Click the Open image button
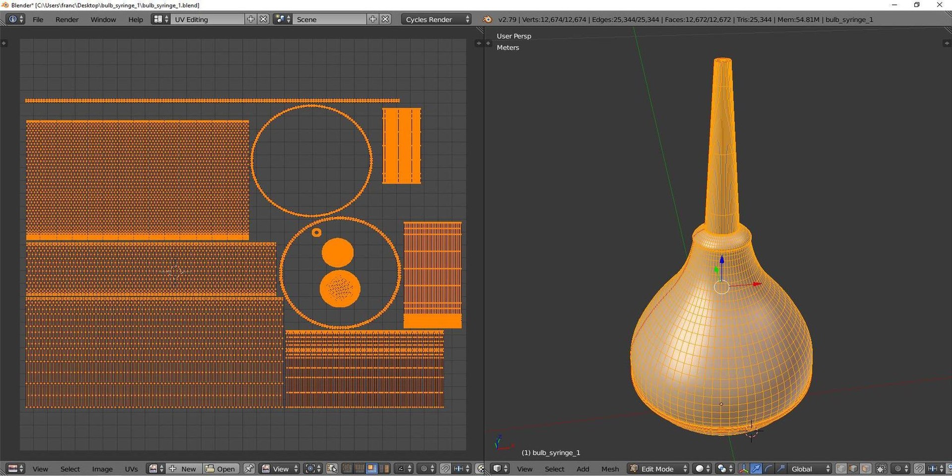Image resolution: width=952 pixels, height=476 pixels. (221, 469)
